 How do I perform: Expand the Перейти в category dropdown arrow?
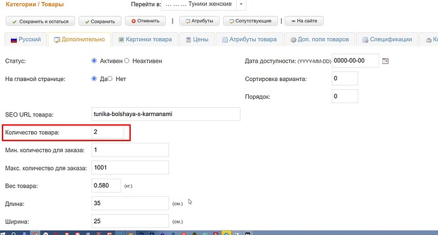point(241,4)
